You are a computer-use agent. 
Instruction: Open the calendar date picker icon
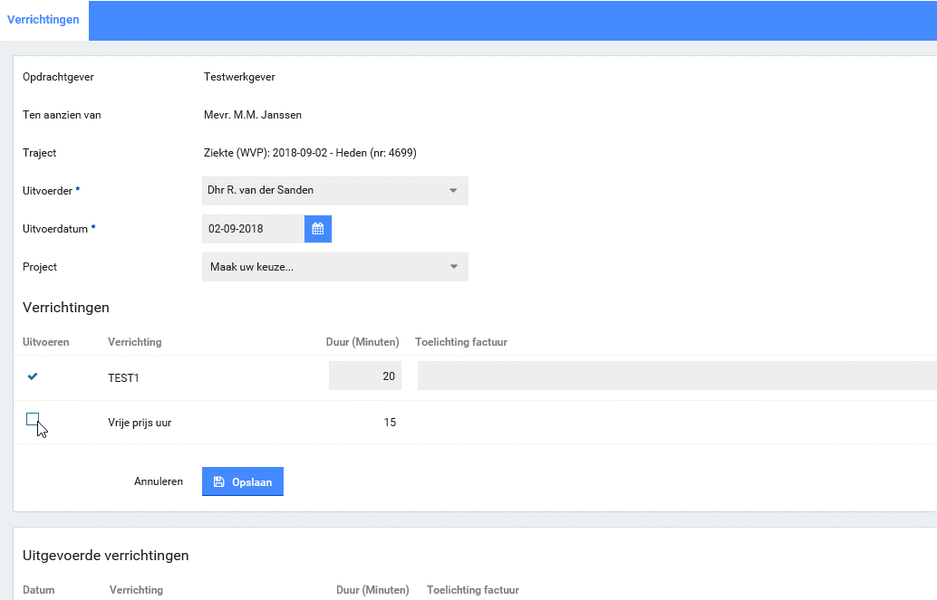[318, 229]
